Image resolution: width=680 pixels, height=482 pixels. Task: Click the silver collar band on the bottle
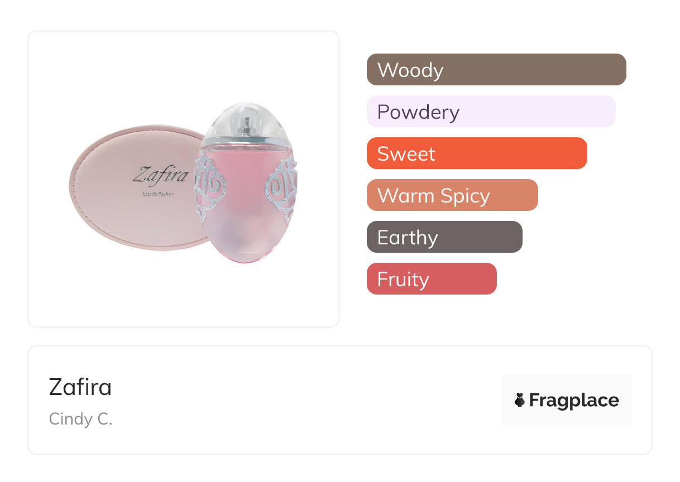click(x=247, y=137)
